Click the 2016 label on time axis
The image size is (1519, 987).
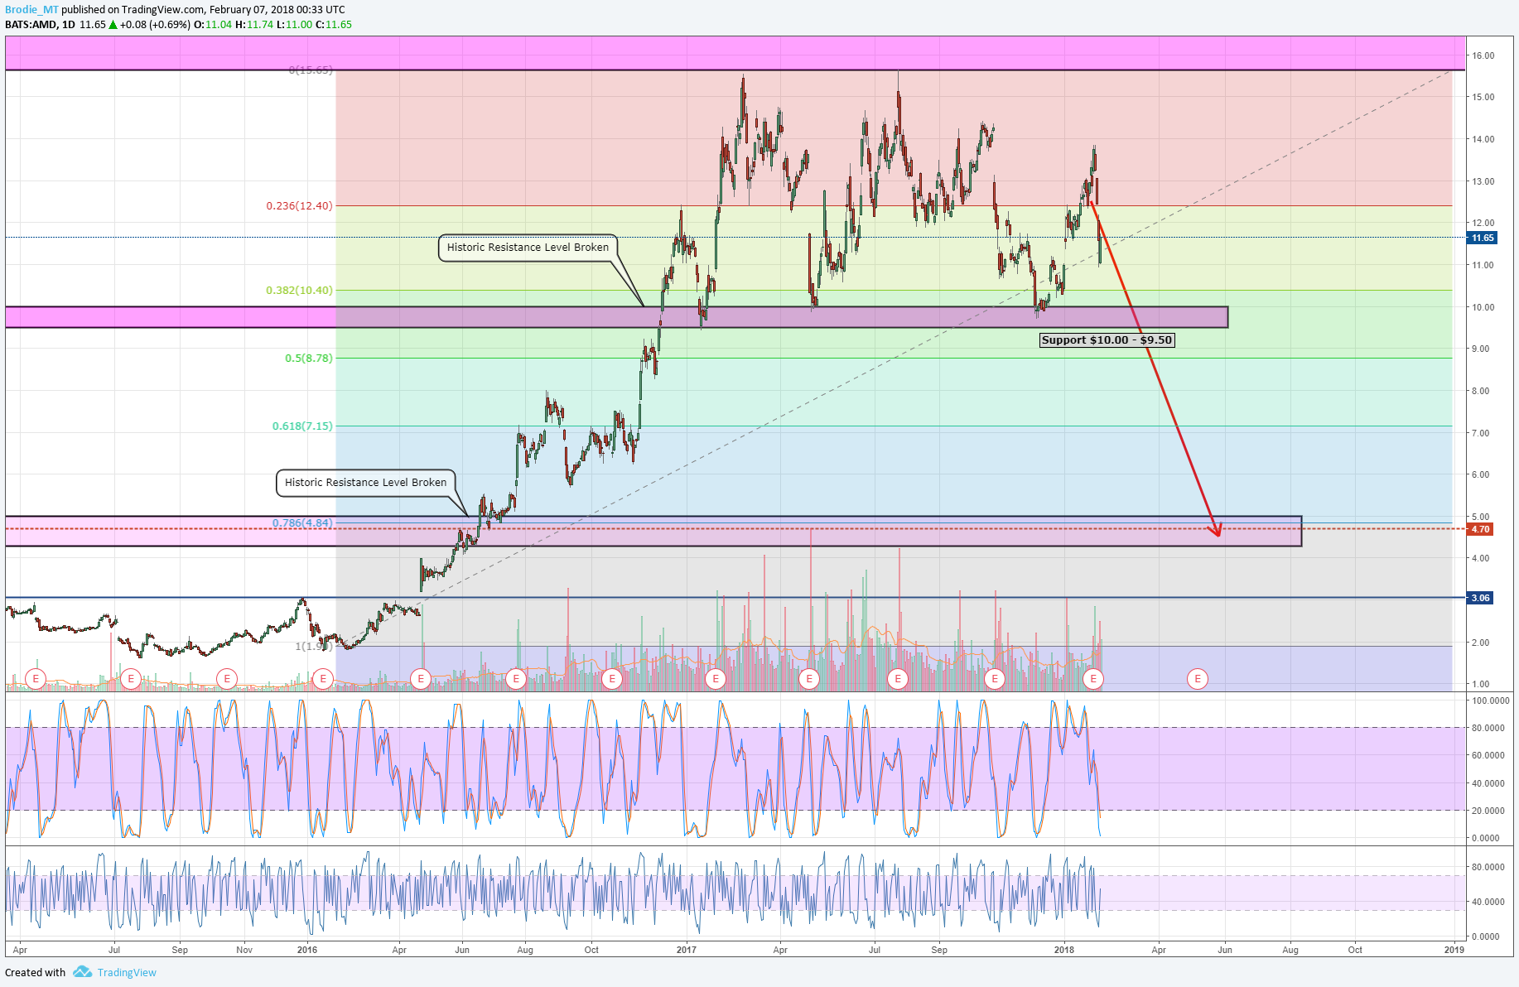[307, 950]
